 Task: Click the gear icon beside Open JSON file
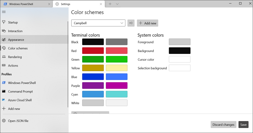pos(4,121)
